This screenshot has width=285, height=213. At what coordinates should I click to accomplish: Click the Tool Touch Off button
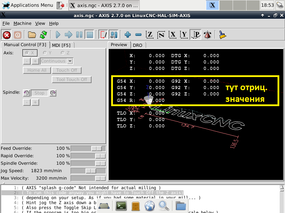(72, 80)
